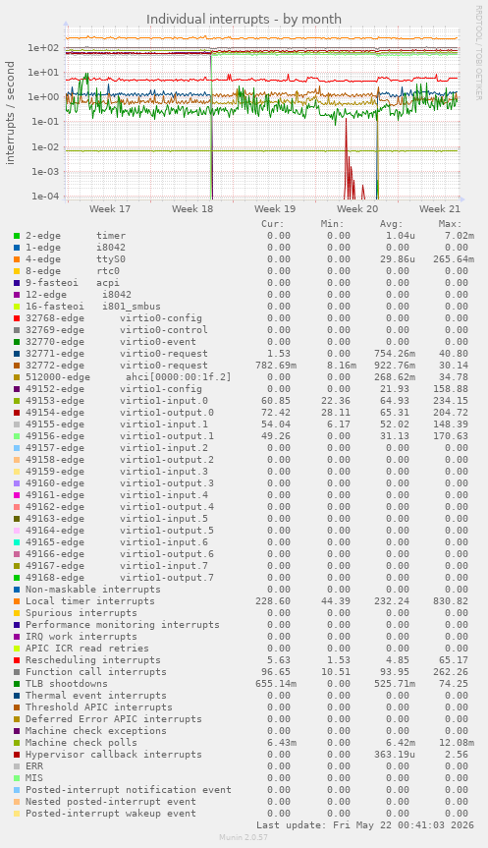Image resolution: width=488 pixels, height=848 pixels.
Task: Click the Rescheduling interrupts red swatch
Action: (x=17, y=660)
